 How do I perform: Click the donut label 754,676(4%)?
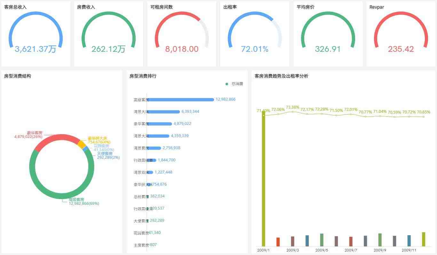[99, 142]
